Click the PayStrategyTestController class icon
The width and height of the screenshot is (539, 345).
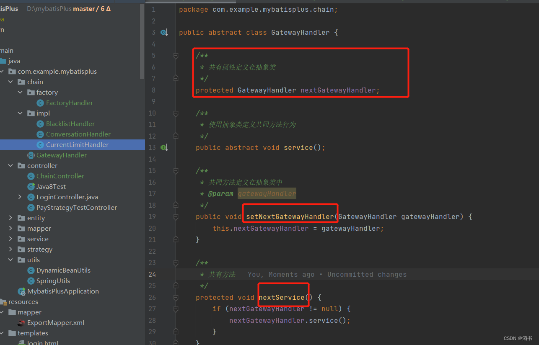pyautogui.click(x=31, y=208)
